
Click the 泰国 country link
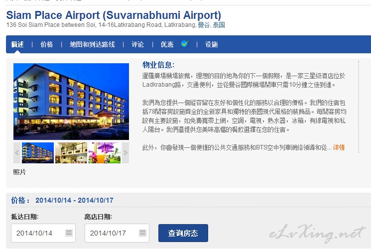(219, 25)
